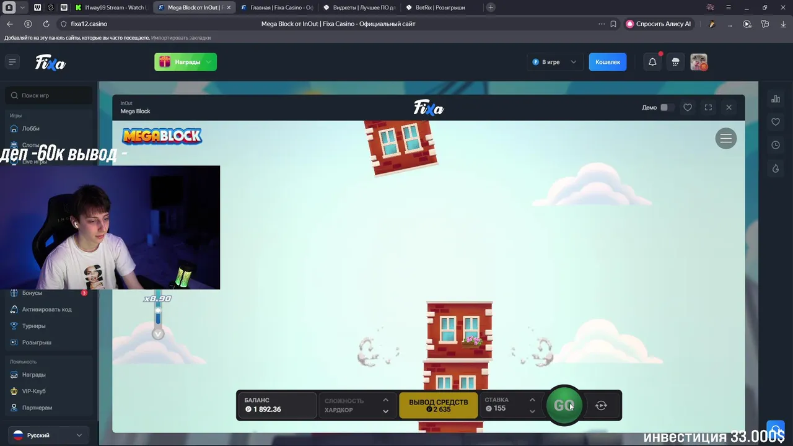Viewport: 793px width, 446px height.
Task: Open the 8 tab group badge
Action: [9, 7]
